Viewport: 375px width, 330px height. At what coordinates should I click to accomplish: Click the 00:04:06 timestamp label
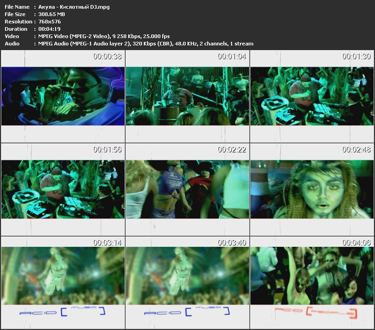tap(356, 242)
